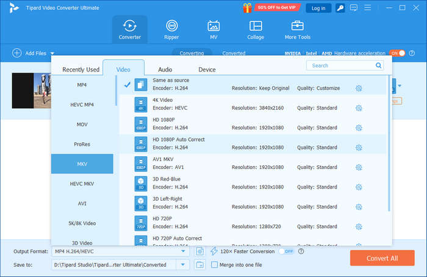Click Convert All button
The height and width of the screenshot is (277, 427).
click(382, 258)
